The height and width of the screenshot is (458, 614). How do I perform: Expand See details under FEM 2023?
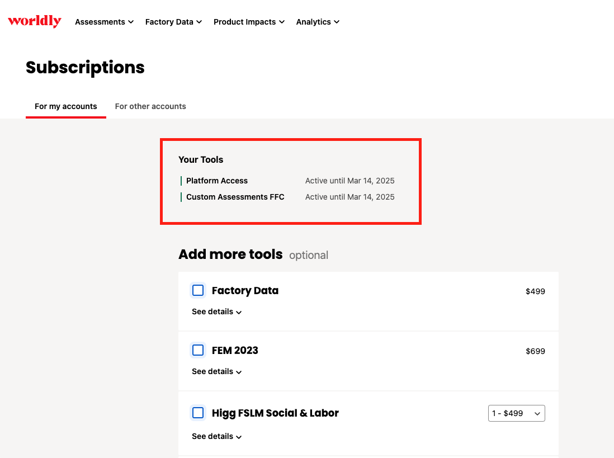pyautogui.click(x=216, y=371)
